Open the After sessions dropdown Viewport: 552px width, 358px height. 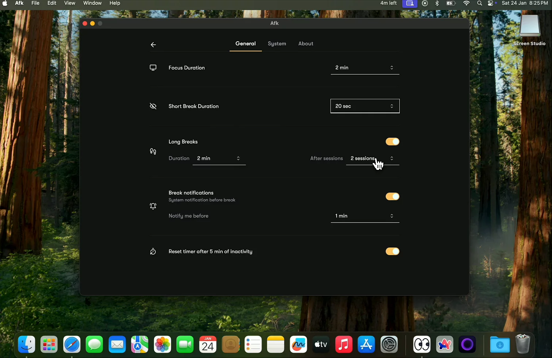(x=372, y=159)
